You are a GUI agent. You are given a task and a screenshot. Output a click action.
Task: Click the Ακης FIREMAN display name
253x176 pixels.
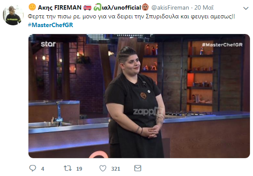coord(60,7)
